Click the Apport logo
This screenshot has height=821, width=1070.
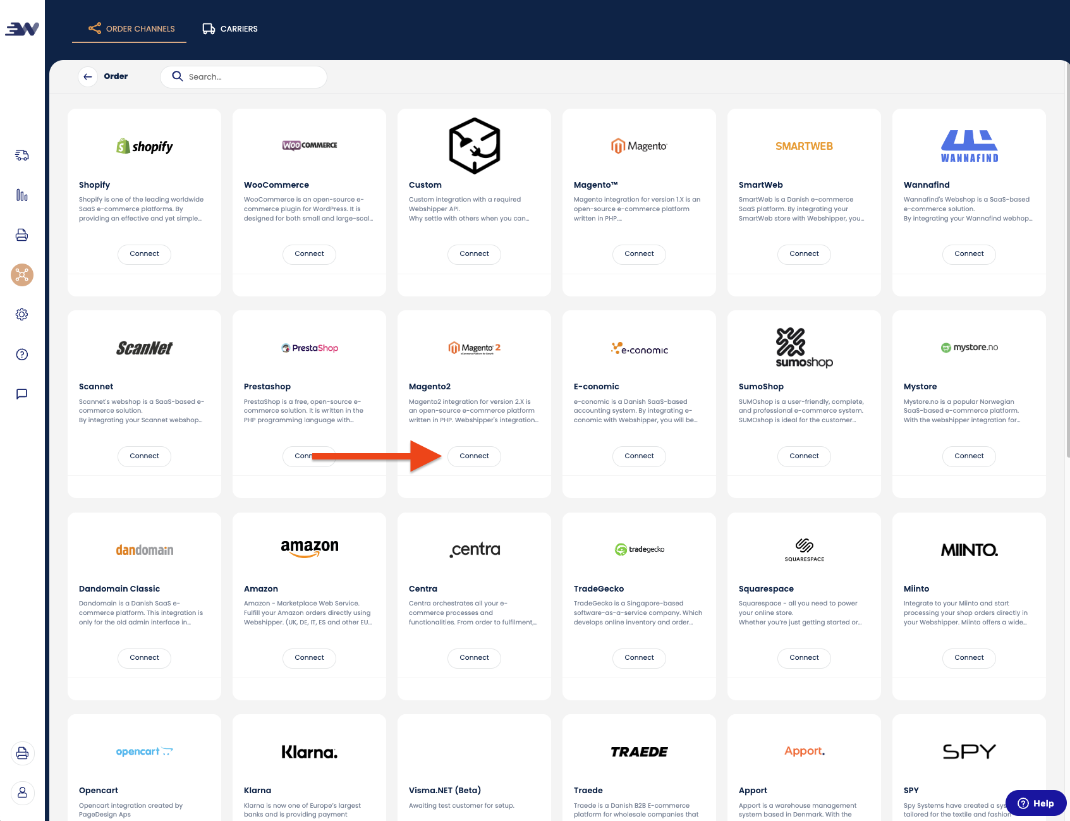pos(804,751)
